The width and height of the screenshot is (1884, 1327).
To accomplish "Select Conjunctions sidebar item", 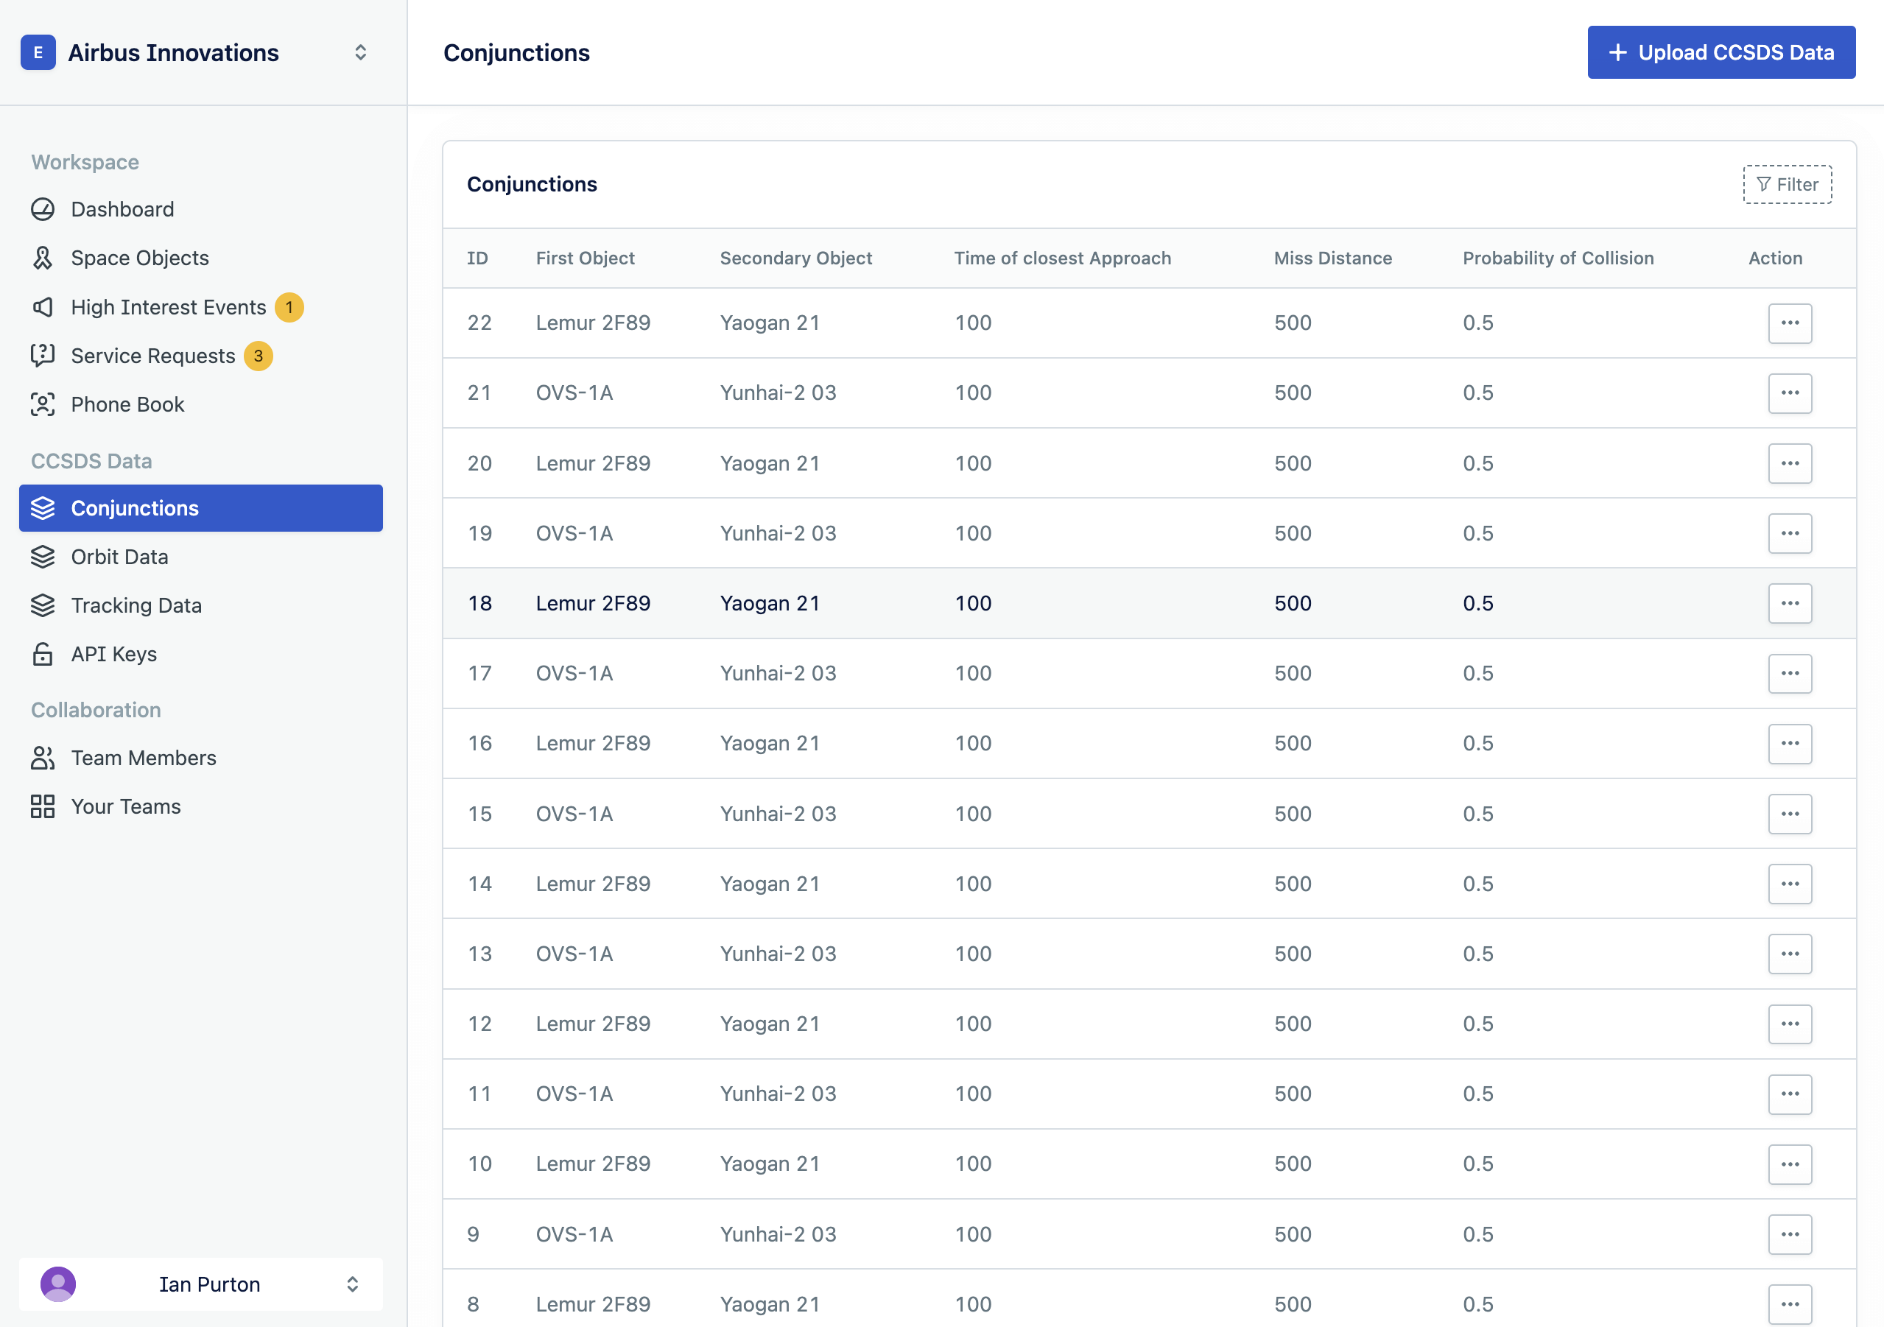I will tap(135, 508).
